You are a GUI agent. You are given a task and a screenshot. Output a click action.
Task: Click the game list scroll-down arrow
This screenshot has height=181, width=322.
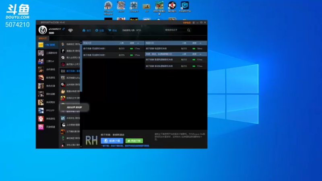coord(81,146)
